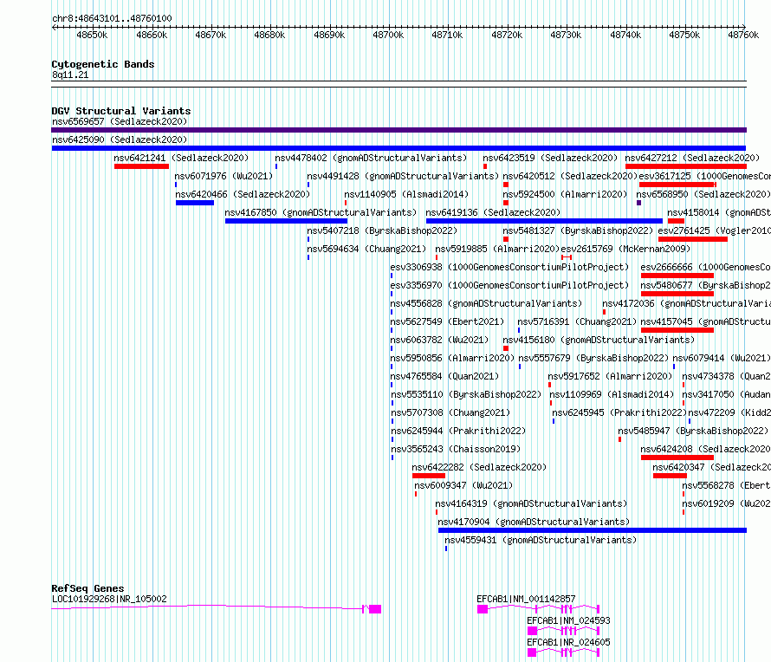Open the nsv5485947 (ByrskaBishop2022) label
Viewport: 771px width, 662px height.
(x=693, y=431)
